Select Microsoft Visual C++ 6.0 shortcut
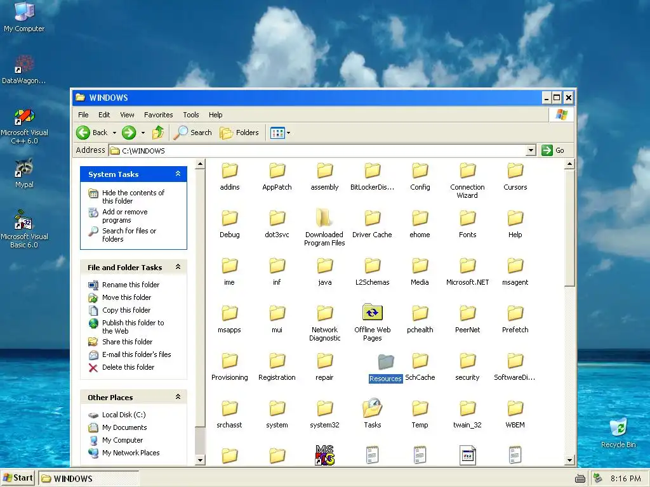The image size is (650, 487). click(x=24, y=127)
